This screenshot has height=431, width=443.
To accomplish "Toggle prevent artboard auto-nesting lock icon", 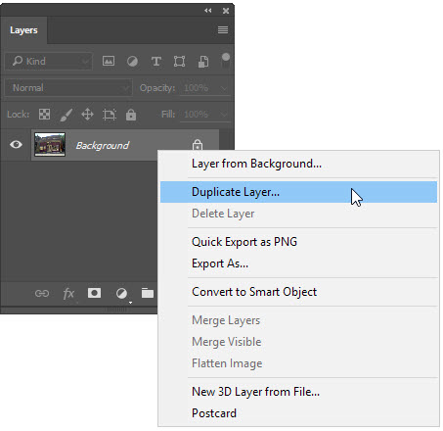I will click(x=110, y=115).
